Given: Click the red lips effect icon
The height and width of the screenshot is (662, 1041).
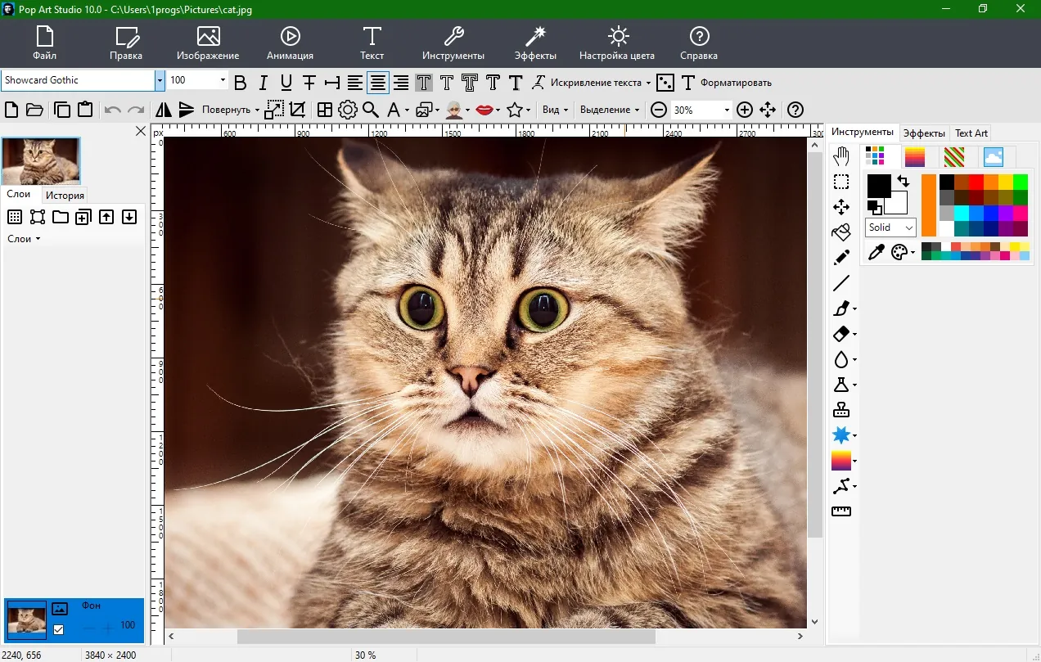Looking at the screenshot, I should pyautogui.click(x=484, y=110).
